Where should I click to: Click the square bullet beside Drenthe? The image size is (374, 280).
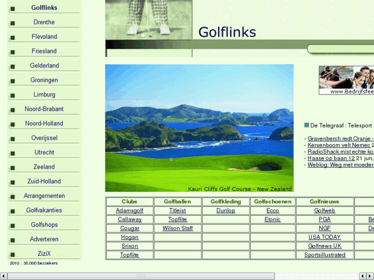[x=13, y=23]
